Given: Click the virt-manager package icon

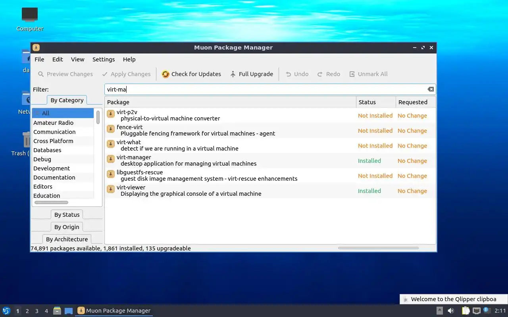Looking at the screenshot, I should (x=111, y=159).
